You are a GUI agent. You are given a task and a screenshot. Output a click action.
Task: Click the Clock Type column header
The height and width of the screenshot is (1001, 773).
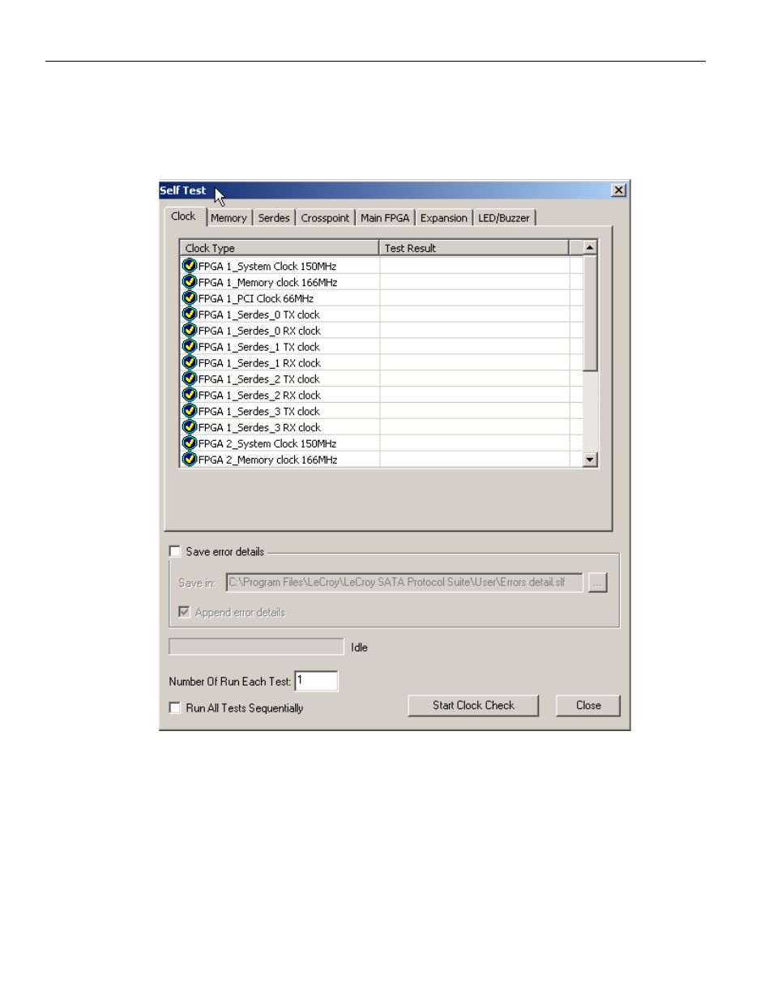click(x=280, y=248)
